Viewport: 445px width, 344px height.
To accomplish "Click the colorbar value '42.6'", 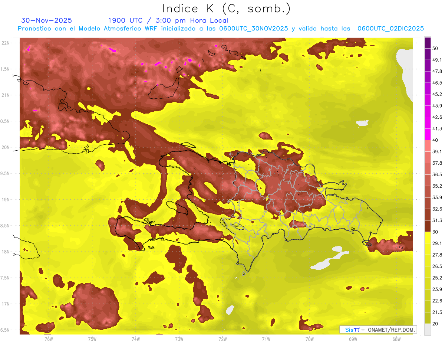I will coord(437,117).
